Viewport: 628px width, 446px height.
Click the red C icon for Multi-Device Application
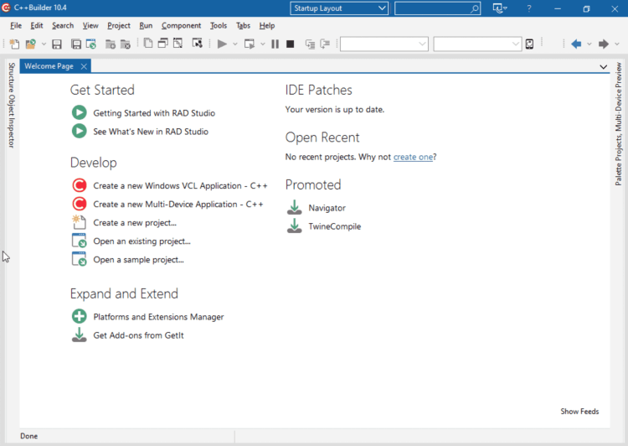pos(80,204)
